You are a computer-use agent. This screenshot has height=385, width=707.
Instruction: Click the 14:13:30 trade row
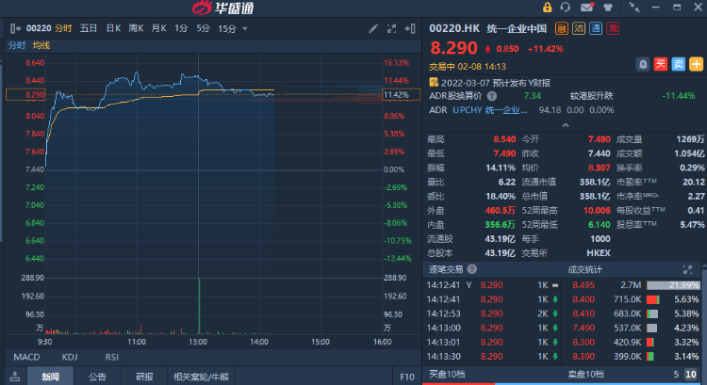click(x=492, y=356)
